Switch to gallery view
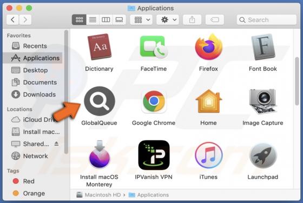The width and height of the screenshot is (303, 203). coord(119,19)
